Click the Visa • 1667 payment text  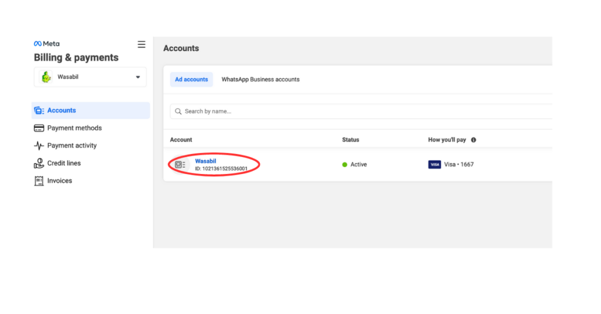[x=459, y=165]
